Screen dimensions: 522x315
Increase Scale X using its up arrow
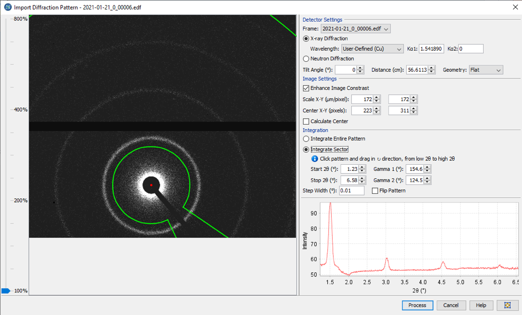click(377, 97)
